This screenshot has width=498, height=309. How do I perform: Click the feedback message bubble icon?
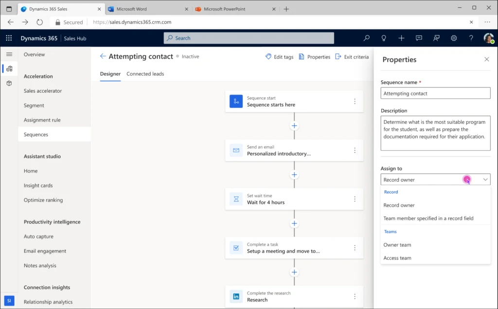[419, 38]
